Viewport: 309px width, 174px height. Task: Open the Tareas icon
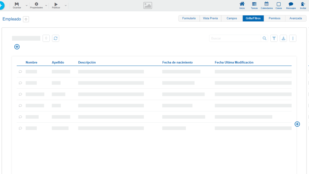pyautogui.click(x=254, y=4)
